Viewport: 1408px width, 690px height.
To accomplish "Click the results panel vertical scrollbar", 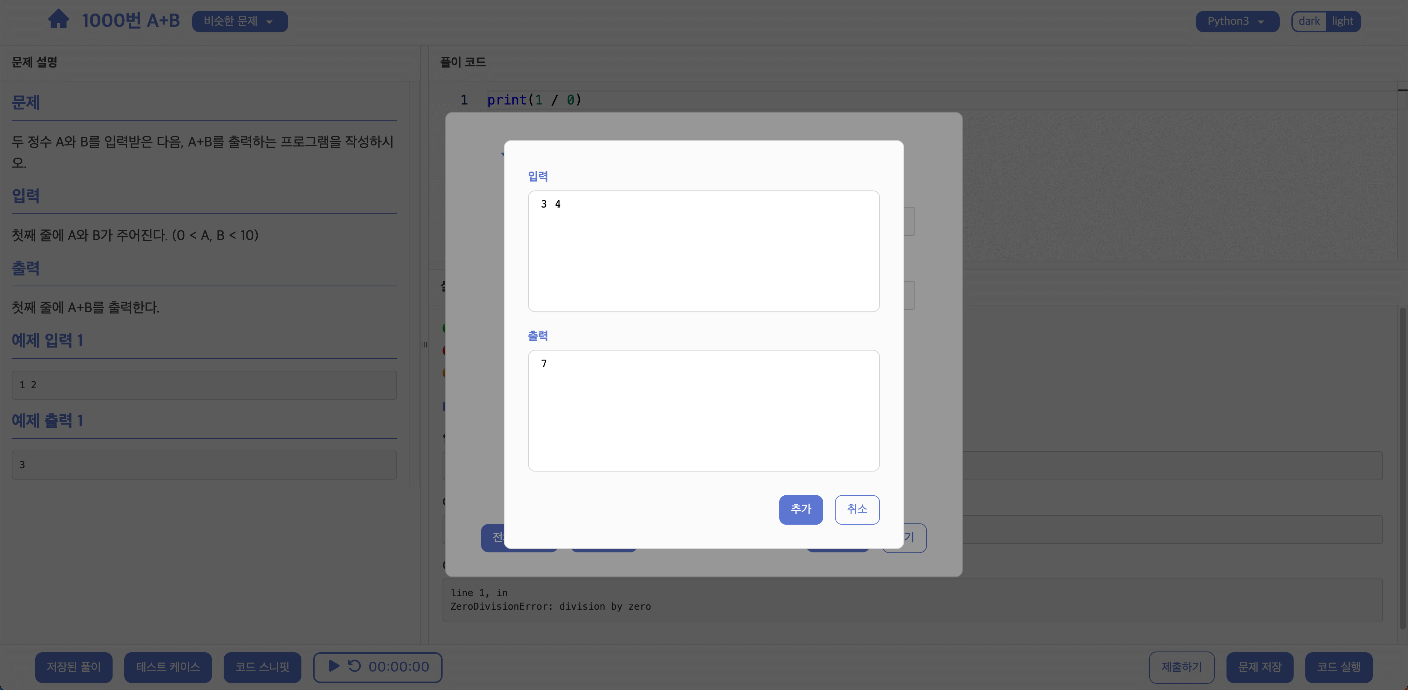I will 1402,469.
